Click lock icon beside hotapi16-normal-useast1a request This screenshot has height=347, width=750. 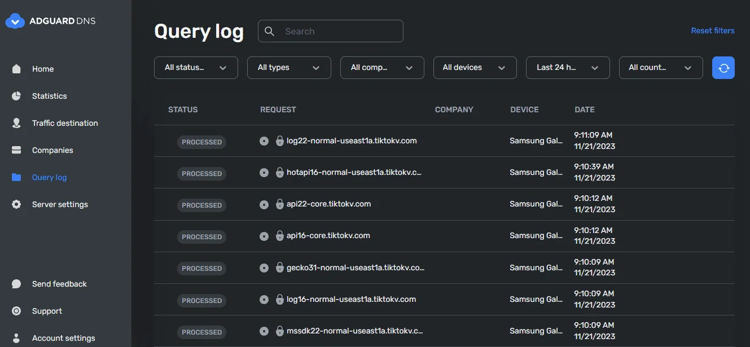pyautogui.click(x=279, y=173)
